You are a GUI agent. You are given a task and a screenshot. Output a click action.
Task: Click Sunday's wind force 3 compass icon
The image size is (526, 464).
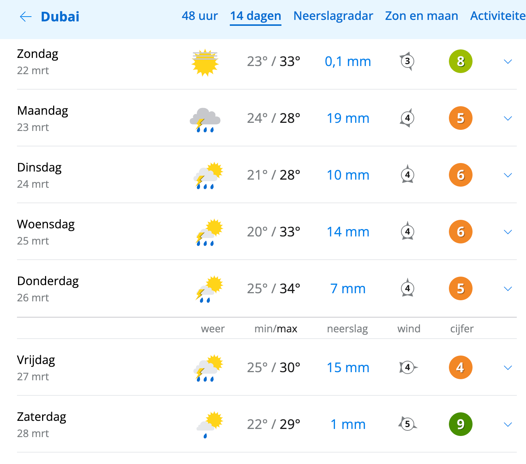407,61
